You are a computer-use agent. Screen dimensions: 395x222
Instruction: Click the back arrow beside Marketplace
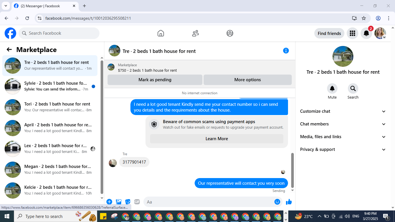(x=9, y=49)
